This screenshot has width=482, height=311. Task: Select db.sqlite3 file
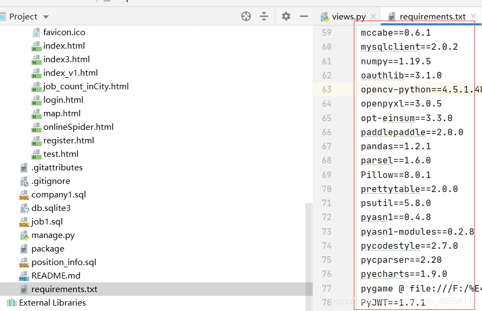[51, 208]
